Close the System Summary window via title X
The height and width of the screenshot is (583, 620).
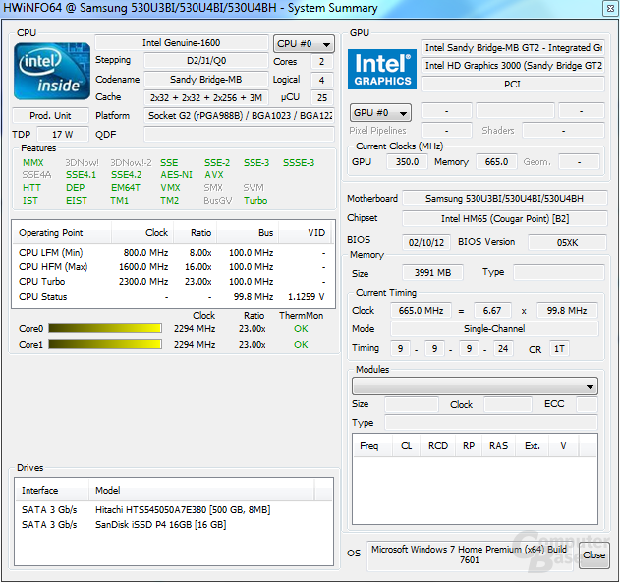point(610,9)
